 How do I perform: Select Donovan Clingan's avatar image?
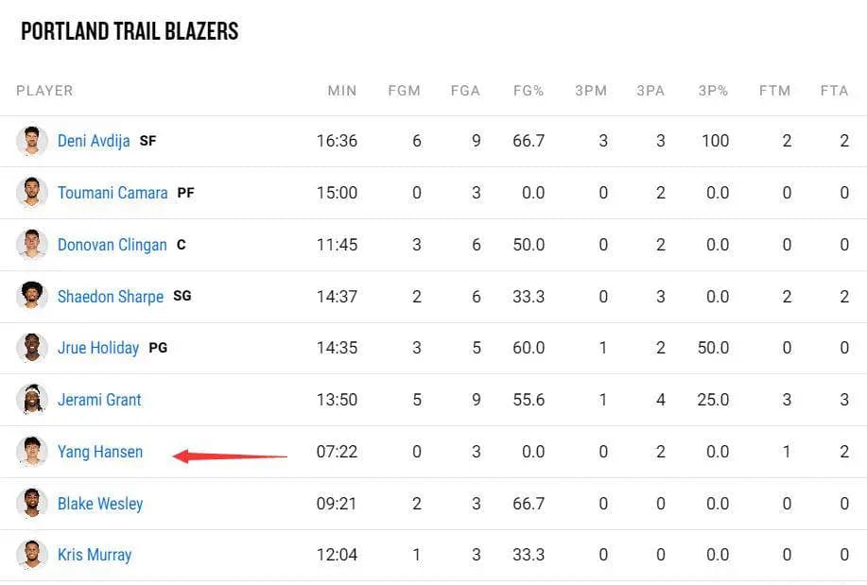32,245
